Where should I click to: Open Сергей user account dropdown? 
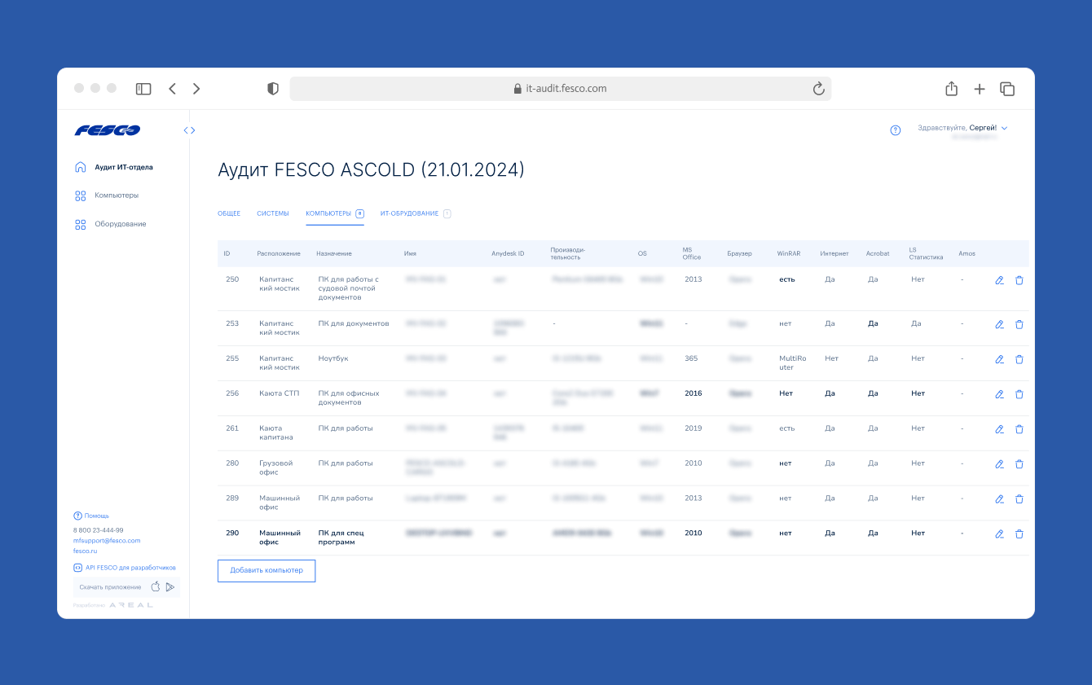962,129
